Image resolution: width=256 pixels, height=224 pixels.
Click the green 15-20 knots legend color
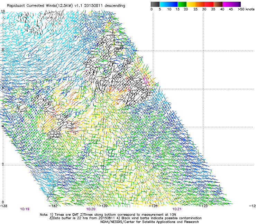click(182, 4)
